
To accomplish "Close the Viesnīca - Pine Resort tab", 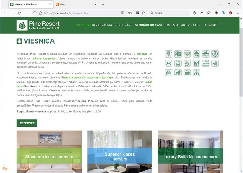I will [x=50, y=4].
